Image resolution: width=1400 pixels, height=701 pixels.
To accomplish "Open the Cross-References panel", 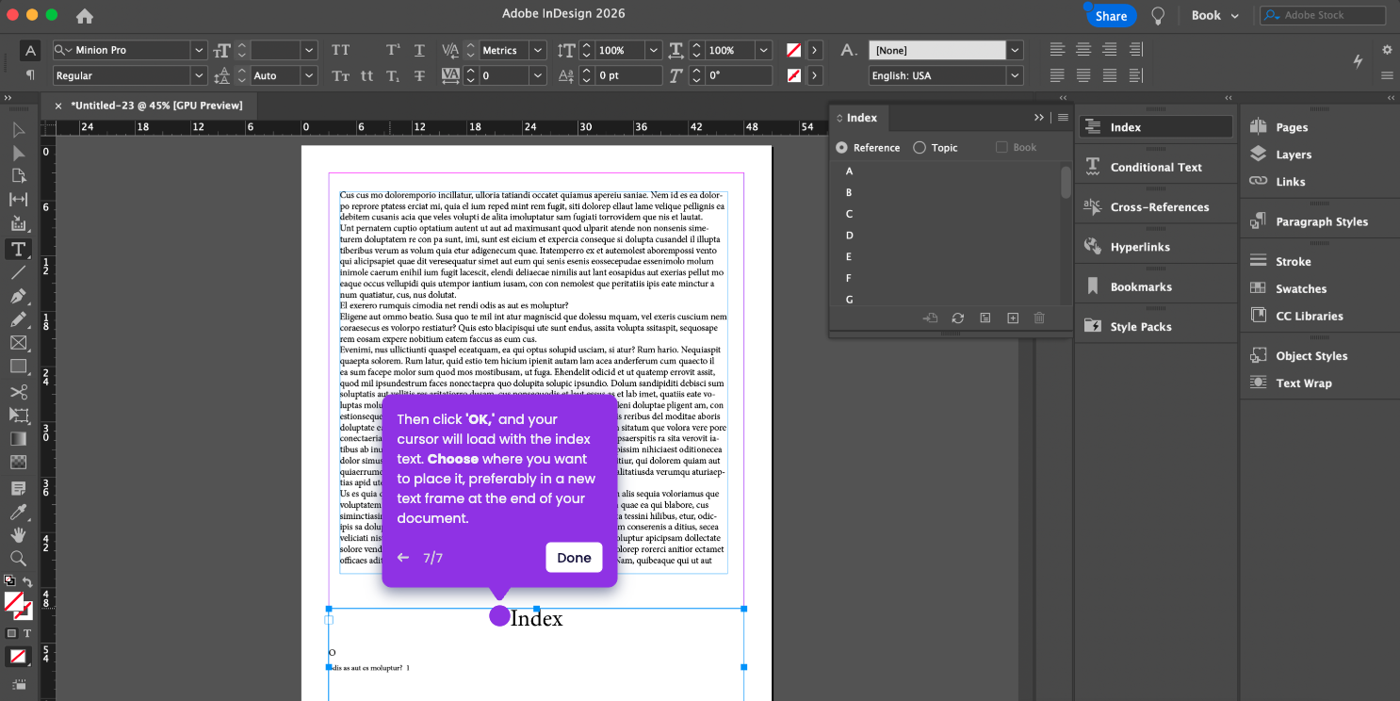I will click(x=1158, y=207).
